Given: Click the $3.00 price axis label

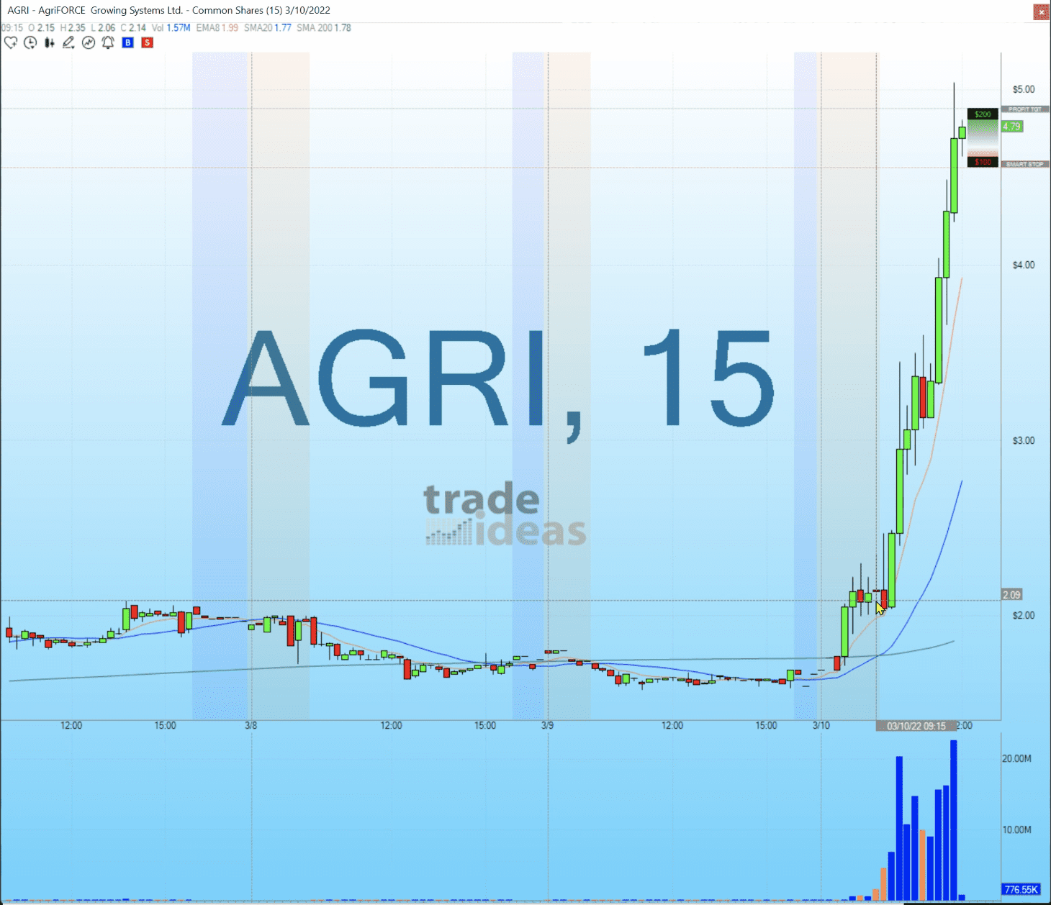Looking at the screenshot, I should coord(1023,440).
